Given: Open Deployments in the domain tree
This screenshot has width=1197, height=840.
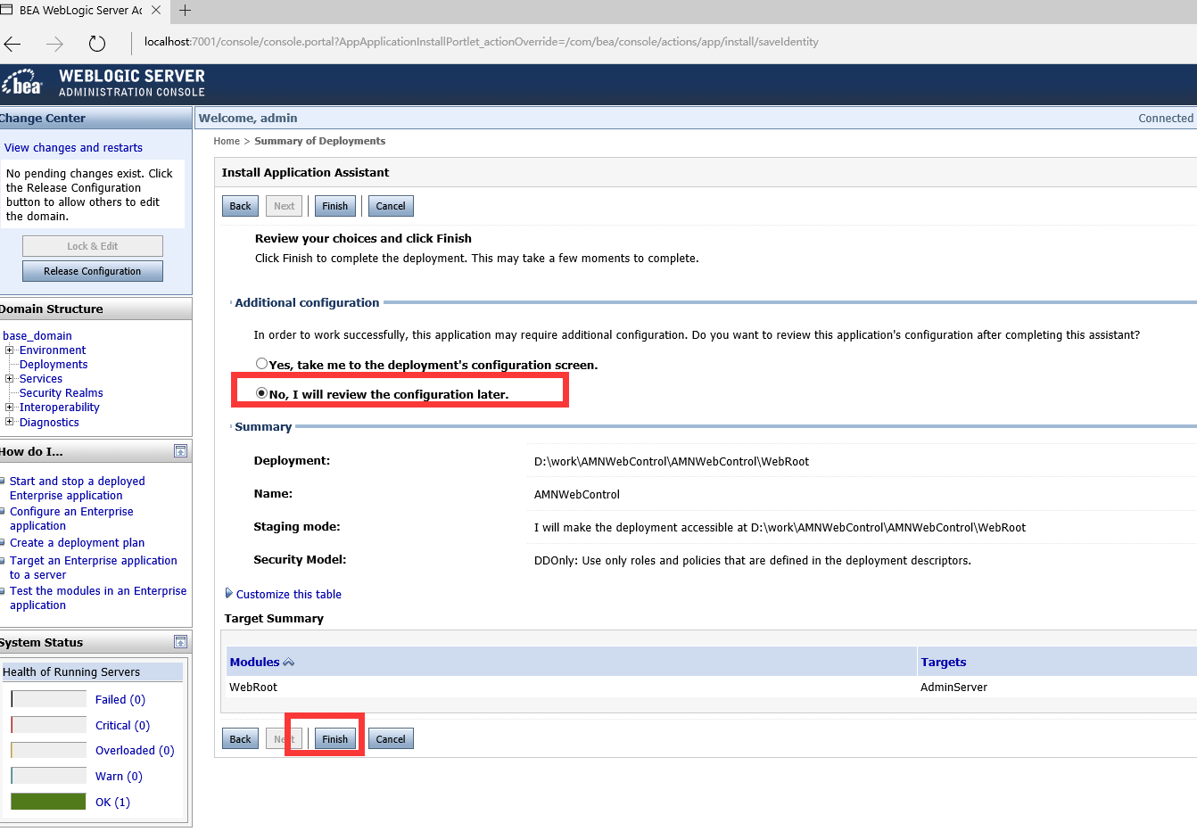Looking at the screenshot, I should coord(54,365).
